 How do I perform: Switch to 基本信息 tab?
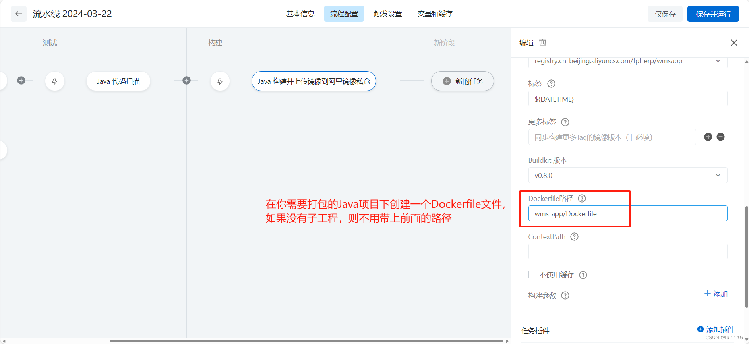[x=300, y=14]
